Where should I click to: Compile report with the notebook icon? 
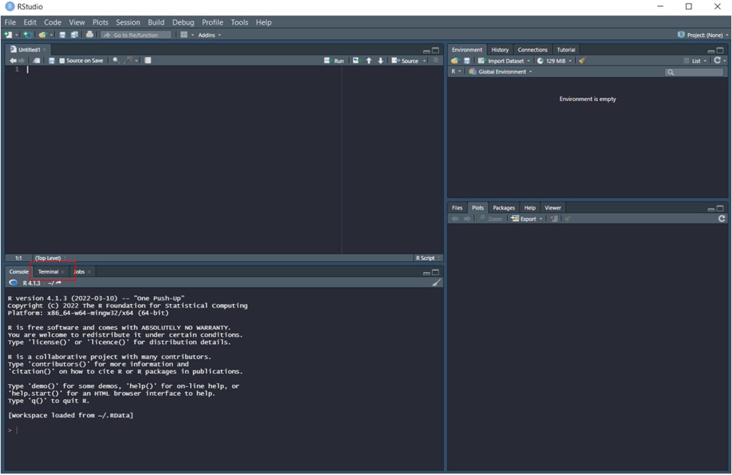pos(148,60)
